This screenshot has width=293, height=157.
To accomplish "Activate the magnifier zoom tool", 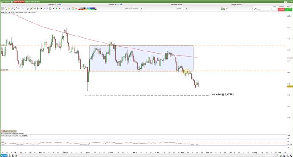I will [6, 9].
